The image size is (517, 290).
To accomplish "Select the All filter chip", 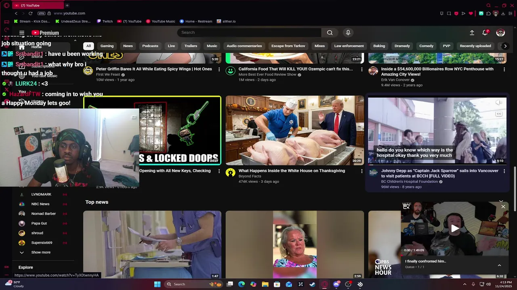I will pos(88,46).
